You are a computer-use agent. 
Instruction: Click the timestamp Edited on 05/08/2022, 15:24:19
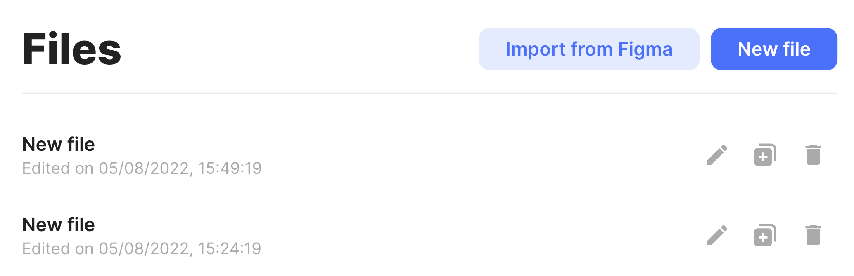click(x=142, y=249)
